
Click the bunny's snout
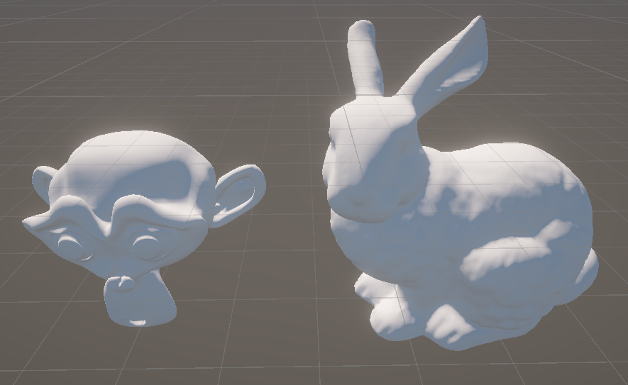tap(360, 204)
